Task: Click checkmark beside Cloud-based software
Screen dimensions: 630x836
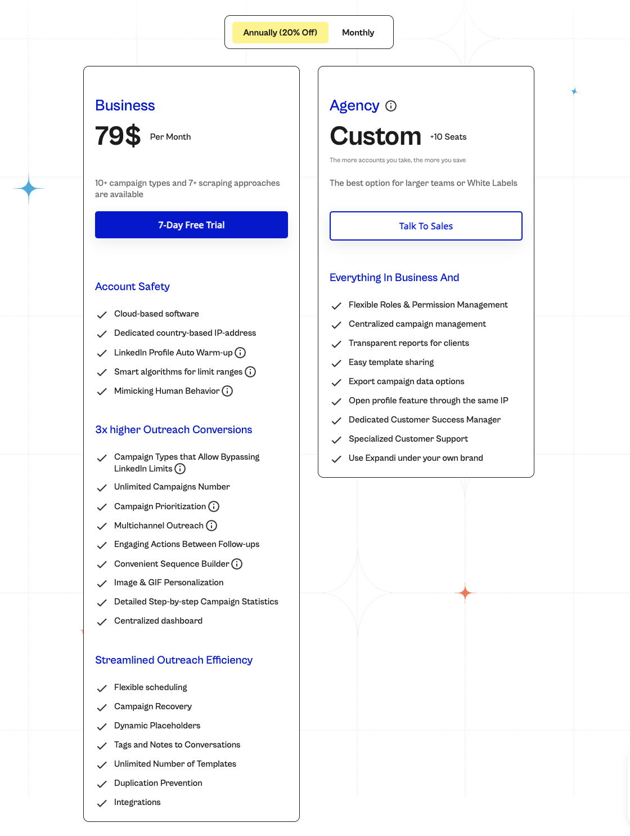Action: coord(102,314)
